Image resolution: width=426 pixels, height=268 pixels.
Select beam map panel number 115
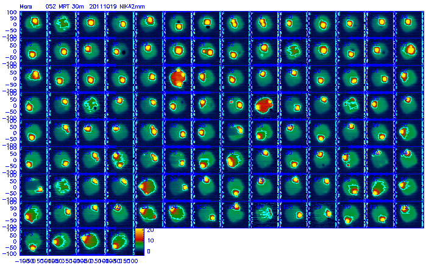click(x=90, y=242)
